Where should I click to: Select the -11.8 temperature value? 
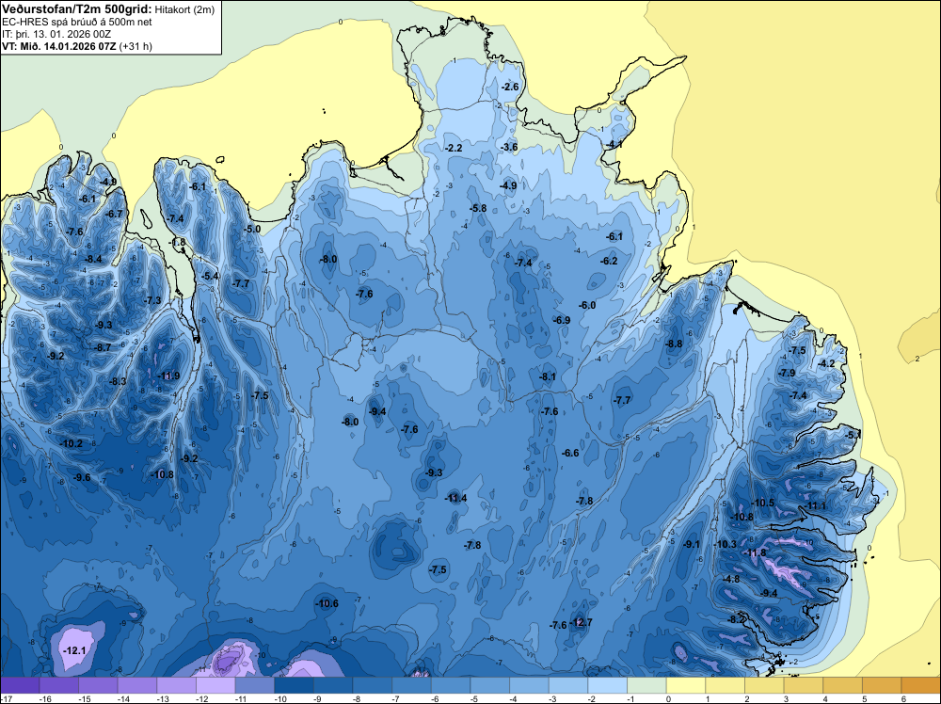(755, 552)
